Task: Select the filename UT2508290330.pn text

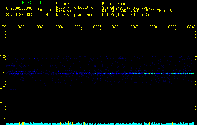Action: [23, 8]
